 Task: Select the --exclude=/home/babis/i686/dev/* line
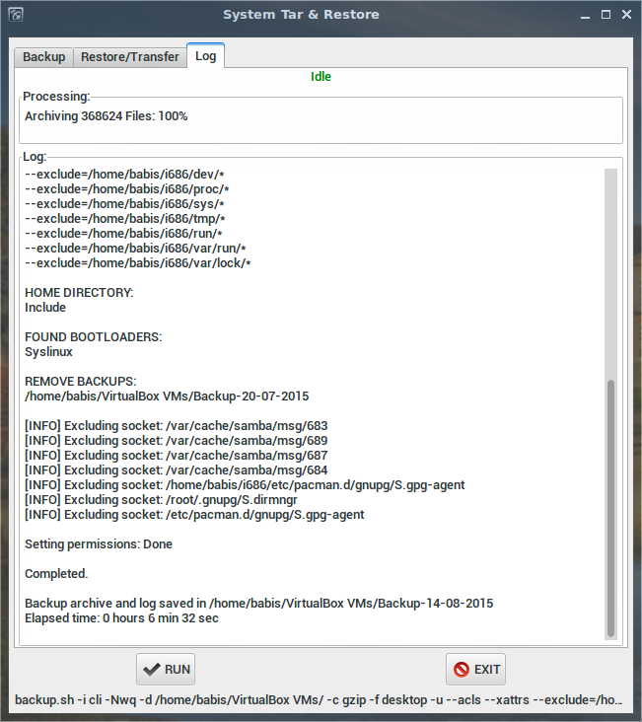click(x=124, y=175)
